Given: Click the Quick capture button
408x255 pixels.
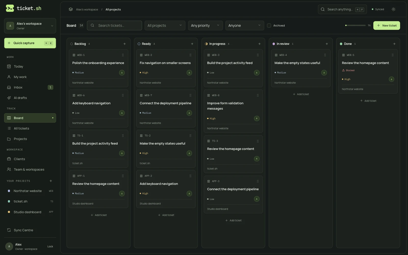Looking at the screenshot, I should [30, 43].
